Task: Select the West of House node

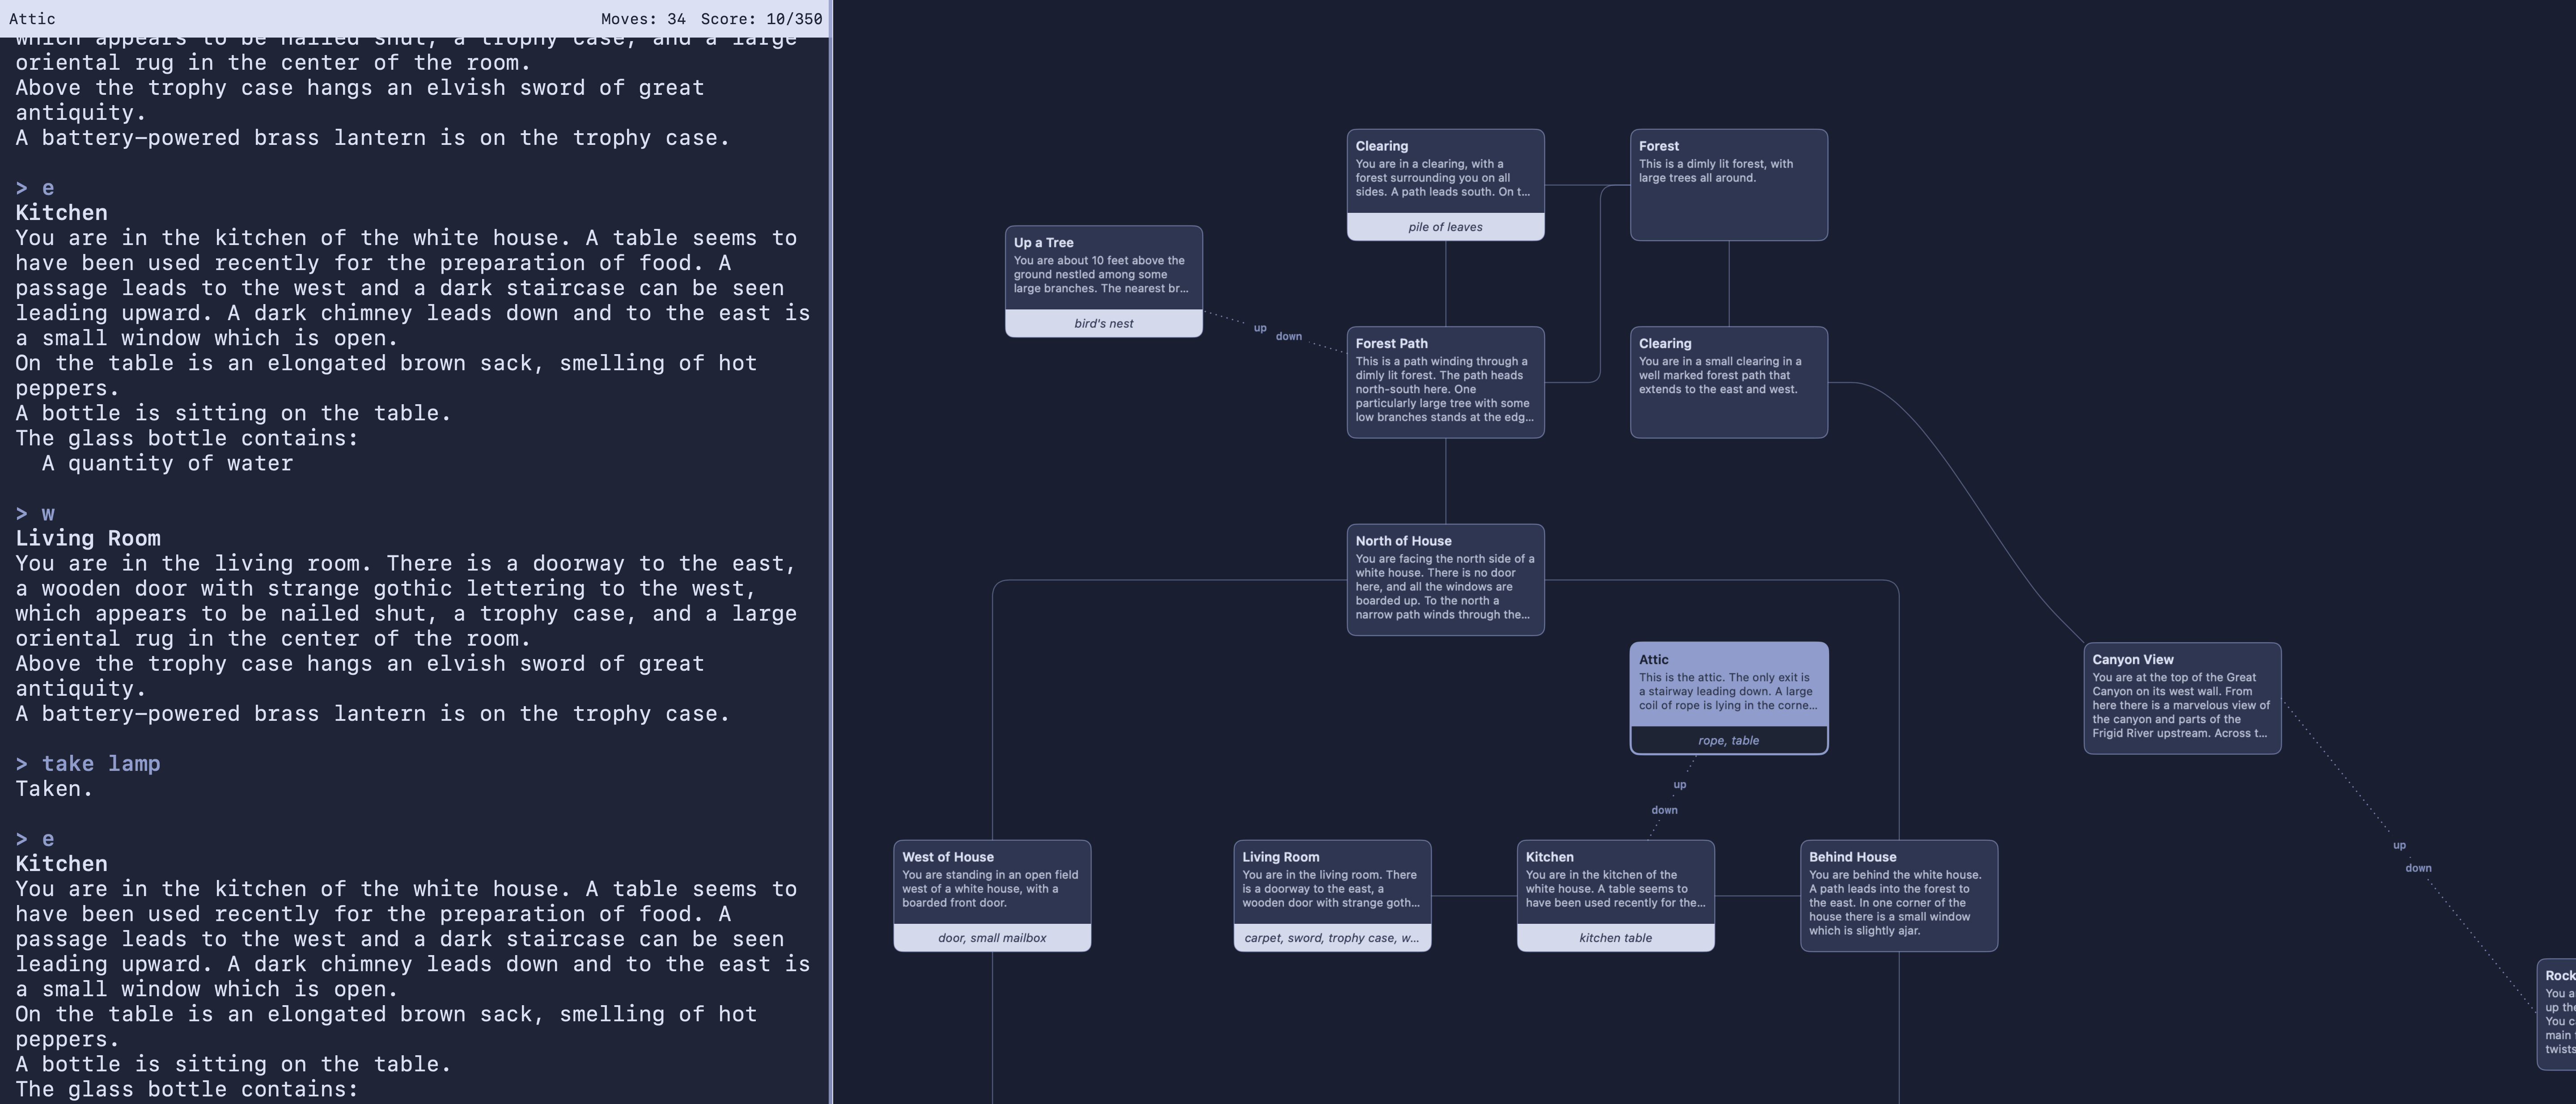Action: (x=992, y=895)
